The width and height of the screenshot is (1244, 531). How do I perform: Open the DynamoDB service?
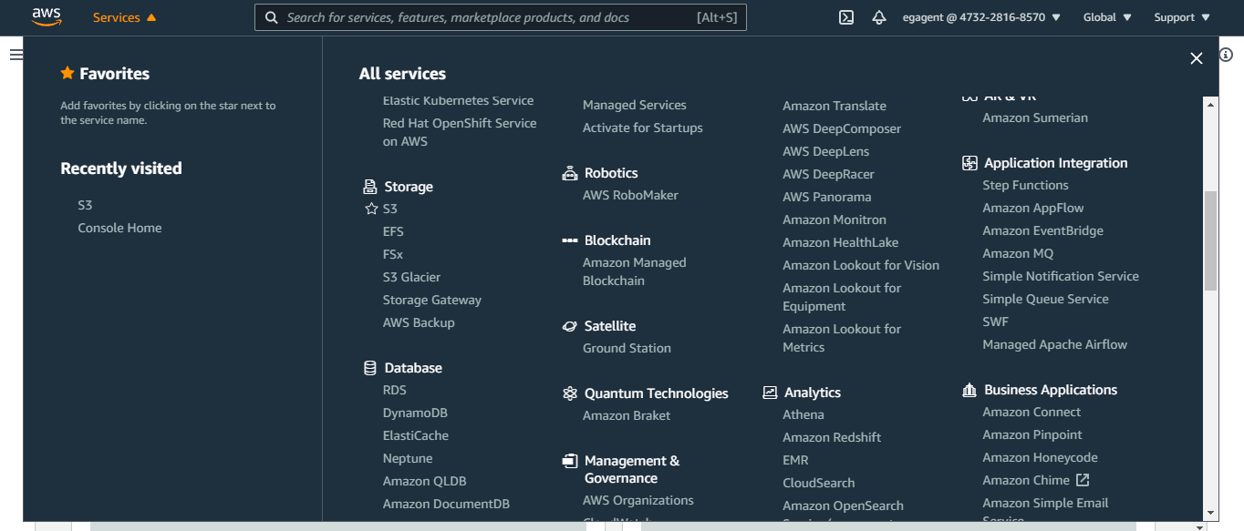(x=415, y=413)
